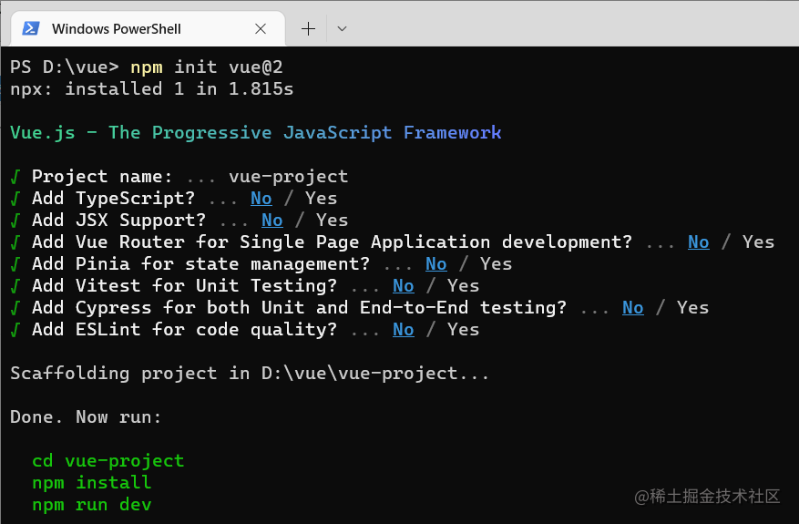Click the Yes option for Cypress testing
This screenshot has height=524, width=799.
692,308
